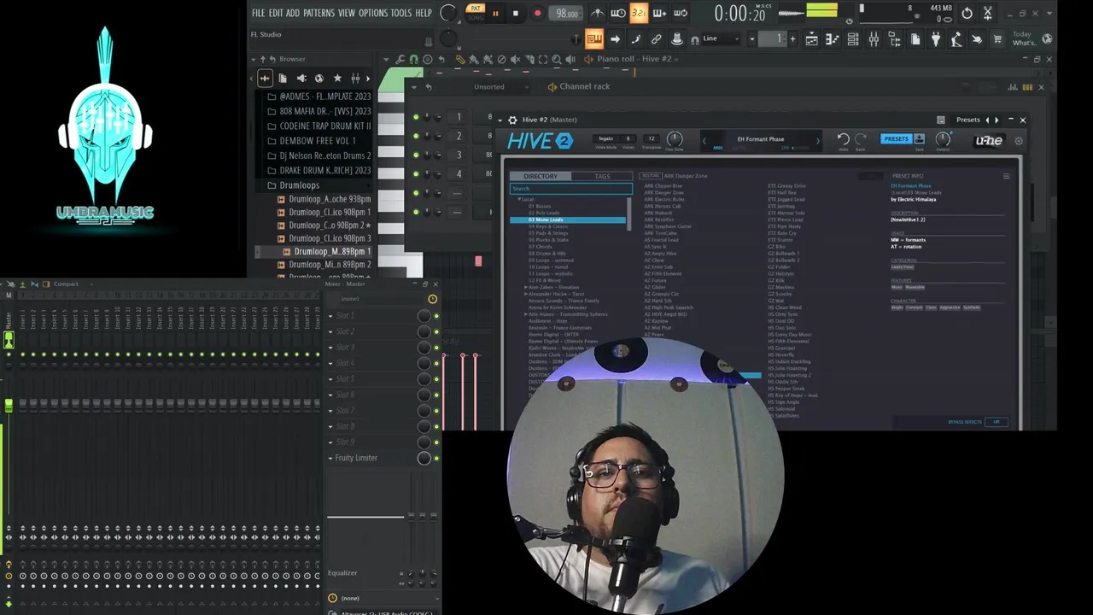Click the blue PRESETS button in Hive
Image resolution: width=1093 pixels, height=615 pixels.
896,139
